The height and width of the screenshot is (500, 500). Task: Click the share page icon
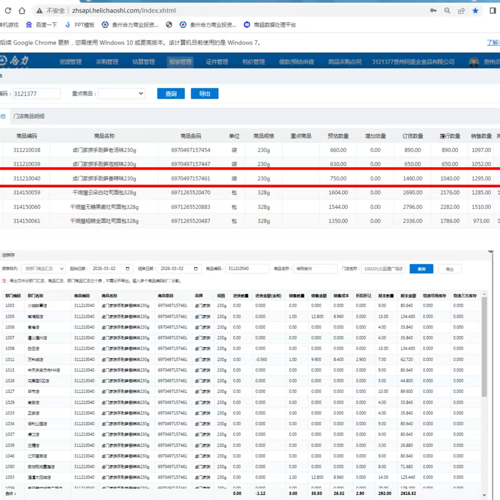tap(461, 11)
